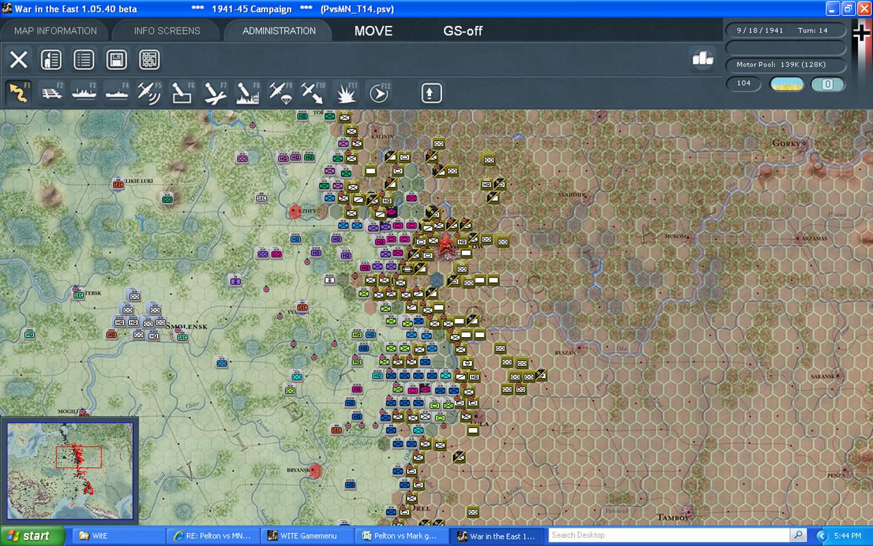Select the F2 rail movement icon
Viewport: 873px width, 546px height.
tap(51, 93)
